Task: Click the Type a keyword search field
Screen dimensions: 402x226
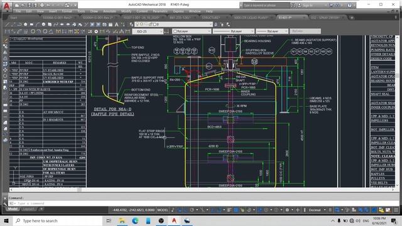Action: point(266,5)
